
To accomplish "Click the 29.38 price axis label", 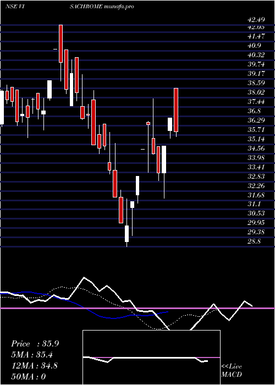I will (x=256, y=232).
